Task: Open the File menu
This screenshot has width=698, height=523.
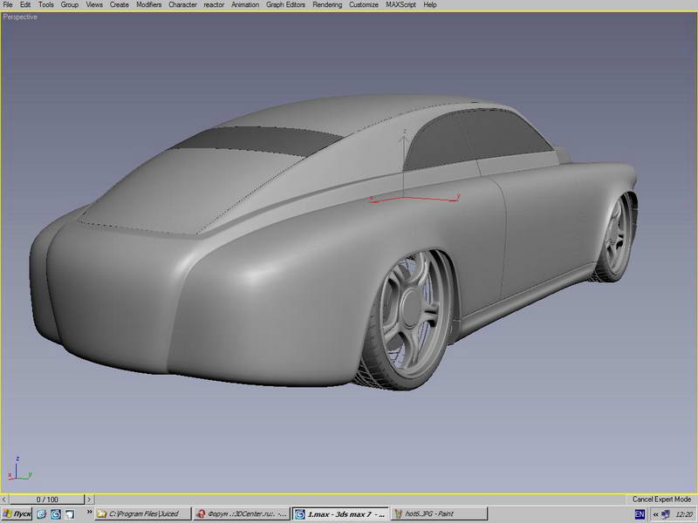Action: click(x=8, y=5)
